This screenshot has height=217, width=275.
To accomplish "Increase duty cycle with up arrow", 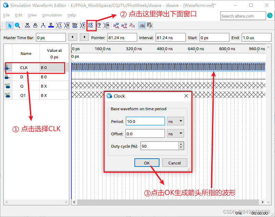I will click(181, 144).
